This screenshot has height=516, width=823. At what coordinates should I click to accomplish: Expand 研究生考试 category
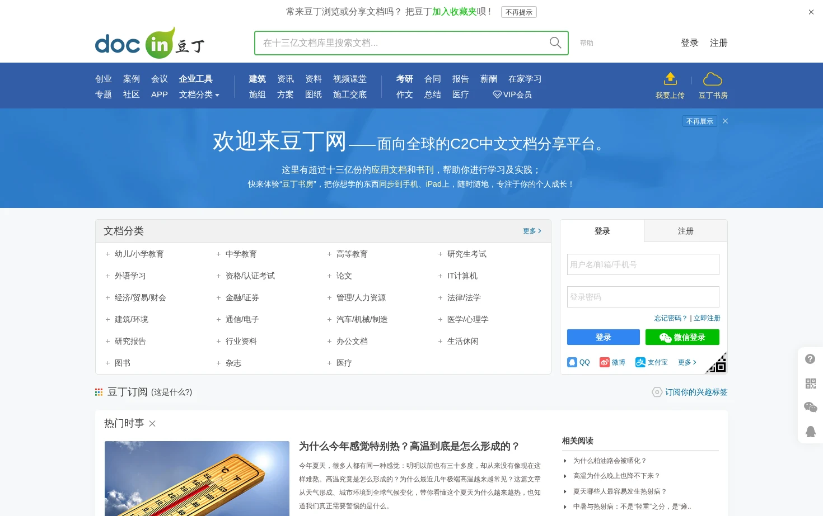click(440, 254)
